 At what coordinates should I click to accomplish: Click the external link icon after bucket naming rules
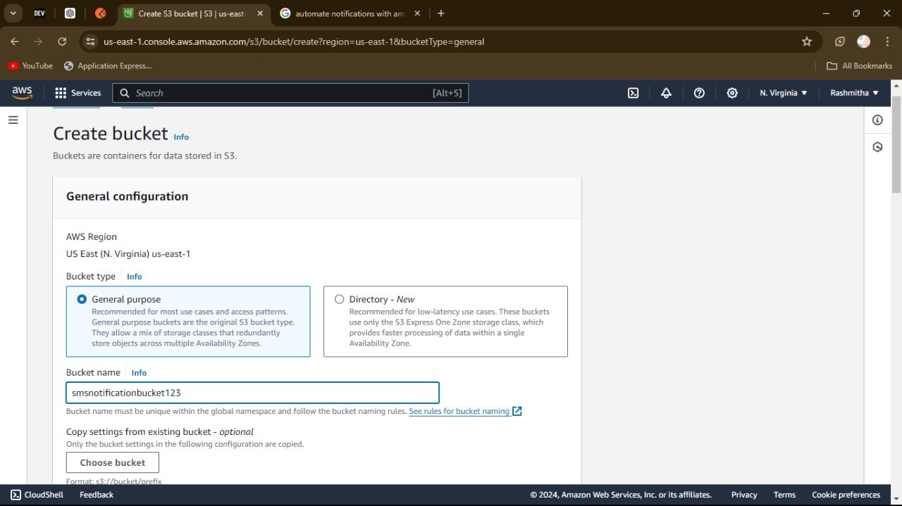pyautogui.click(x=517, y=411)
